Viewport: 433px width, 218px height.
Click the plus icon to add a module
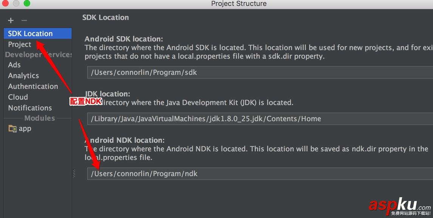click(x=11, y=20)
